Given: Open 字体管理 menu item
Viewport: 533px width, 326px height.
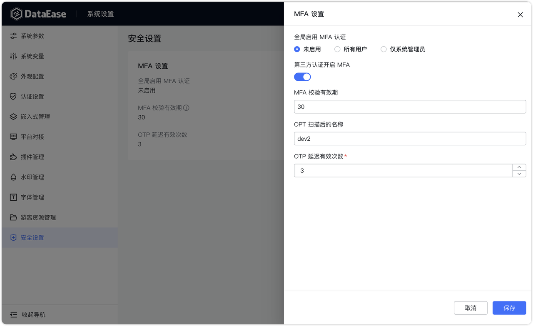Looking at the screenshot, I should click(60, 197).
